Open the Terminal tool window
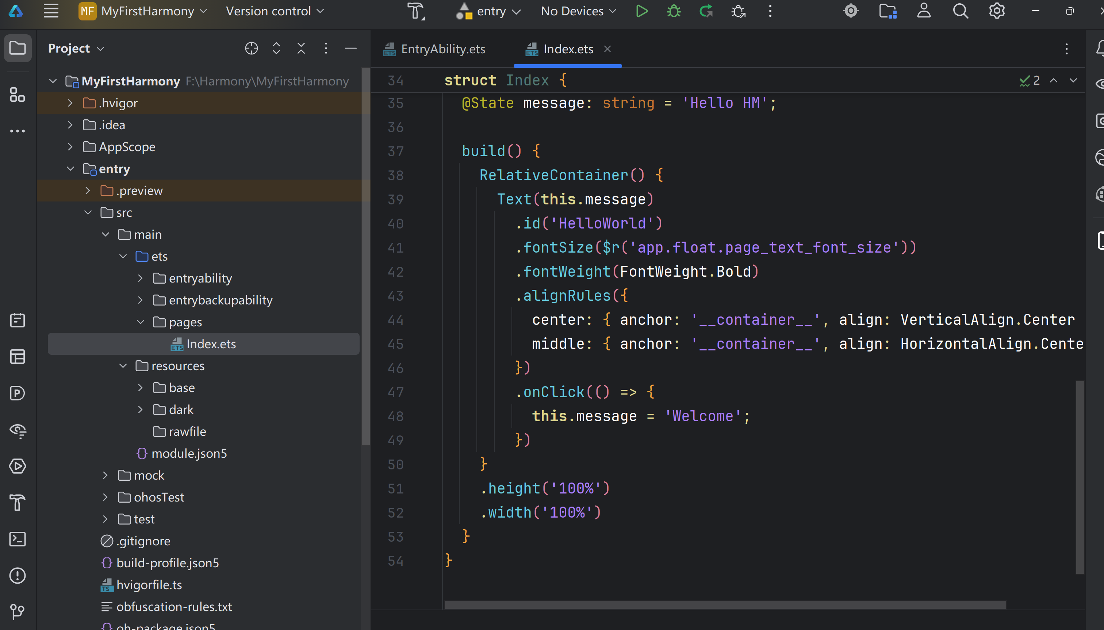The height and width of the screenshot is (630, 1104). 17,539
